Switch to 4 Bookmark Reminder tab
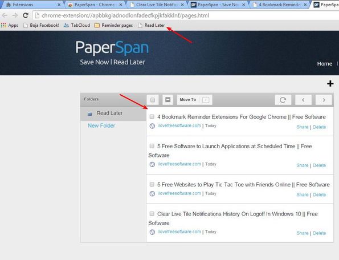The height and width of the screenshot is (260, 339). tap(279, 5)
